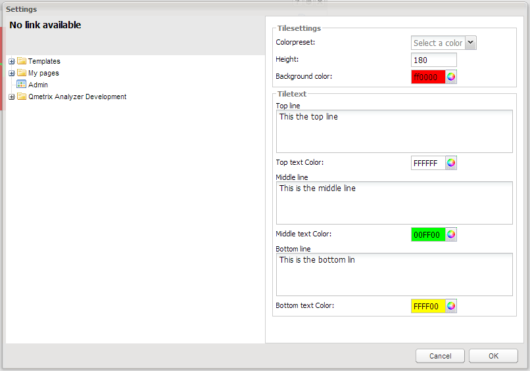Select Qmetrix Analyzer Development tree label
Screen dimensions: 530x371
78,97
